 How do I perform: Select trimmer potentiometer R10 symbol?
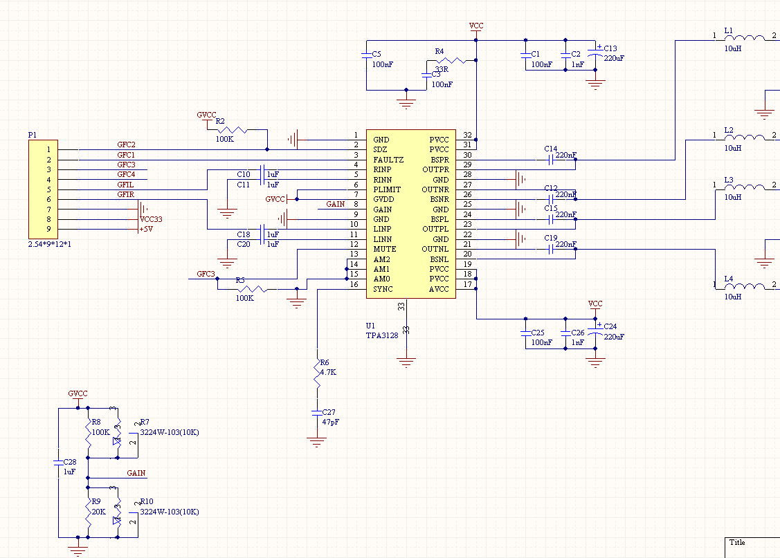118,512
